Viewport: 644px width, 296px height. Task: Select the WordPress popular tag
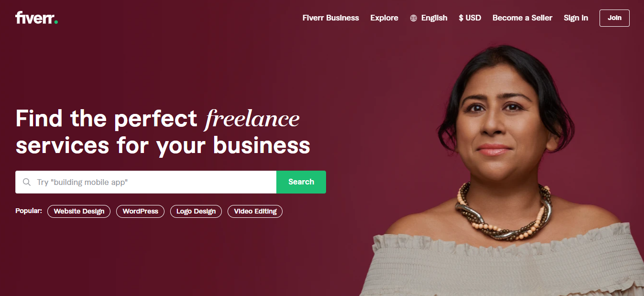click(x=140, y=211)
